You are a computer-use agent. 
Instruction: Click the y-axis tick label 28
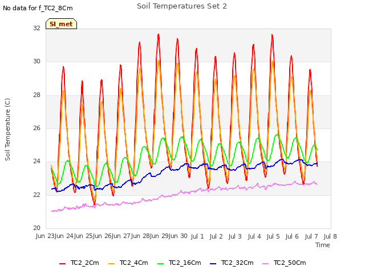pos(36,95)
